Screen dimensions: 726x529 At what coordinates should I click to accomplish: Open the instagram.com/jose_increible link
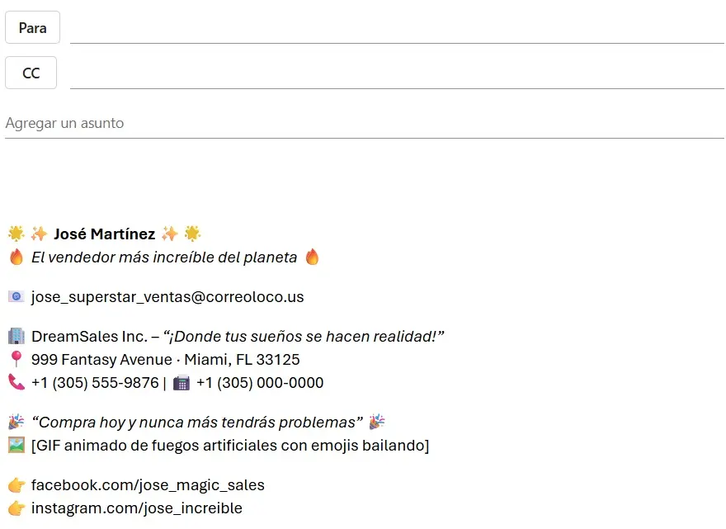[x=137, y=508]
